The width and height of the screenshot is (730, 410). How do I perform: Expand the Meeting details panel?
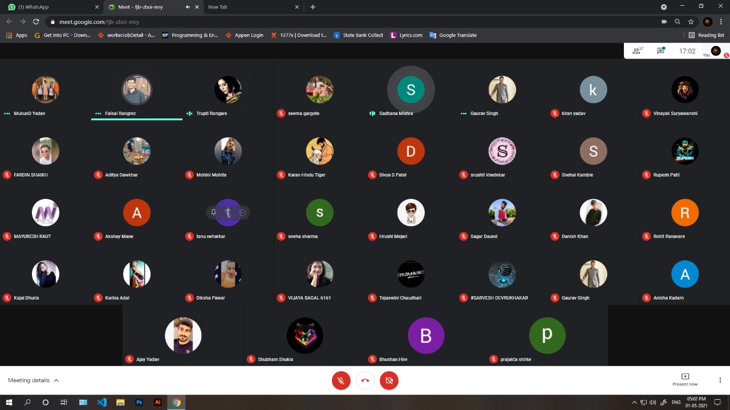click(x=34, y=380)
